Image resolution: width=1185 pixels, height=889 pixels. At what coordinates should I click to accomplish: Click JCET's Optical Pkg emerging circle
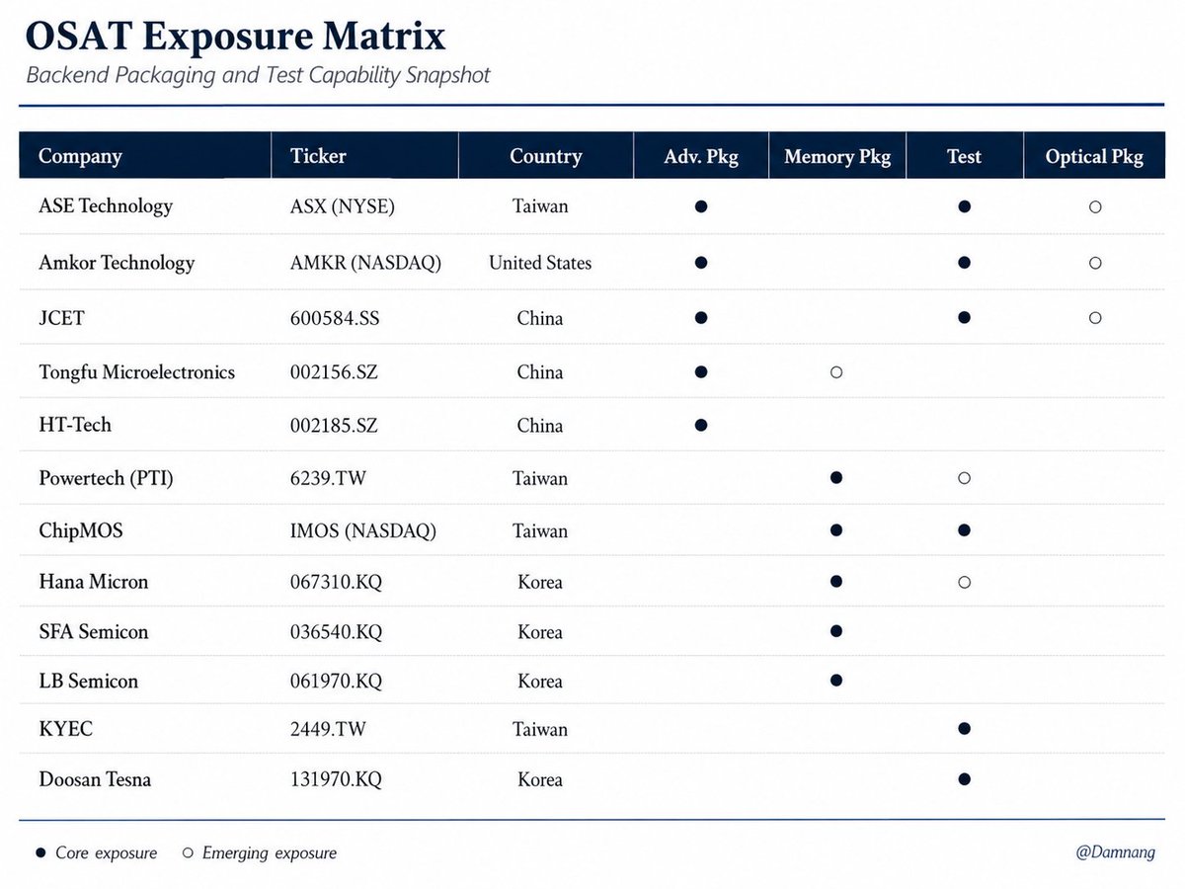coord(1094,318)
